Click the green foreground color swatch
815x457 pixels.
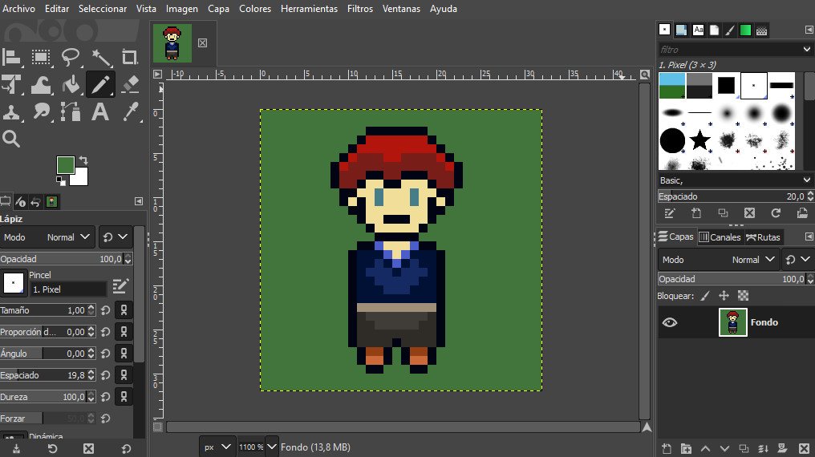coord(65,165)
